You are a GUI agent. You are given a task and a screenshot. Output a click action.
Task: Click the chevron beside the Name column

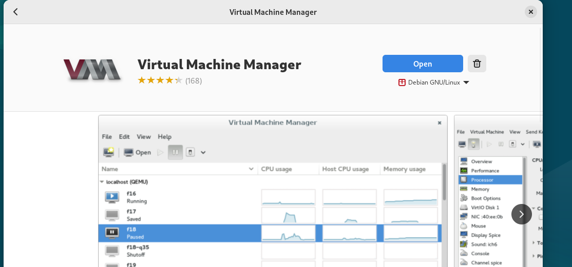coord(251,169)
